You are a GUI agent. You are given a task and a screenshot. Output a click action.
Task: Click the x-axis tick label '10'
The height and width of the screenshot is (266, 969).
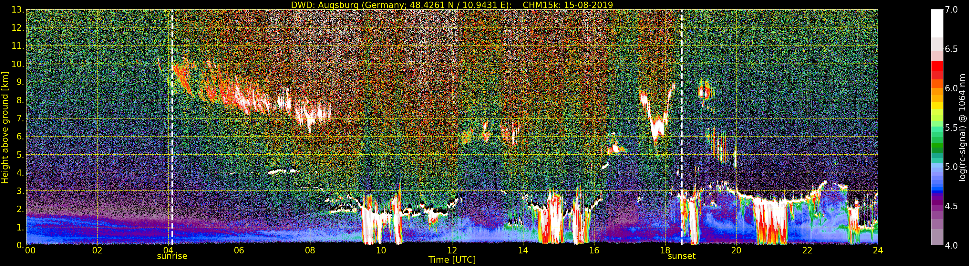point(381,250)
